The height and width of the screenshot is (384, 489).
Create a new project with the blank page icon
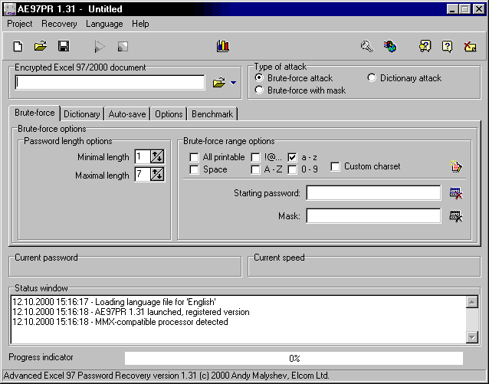[x=18, y=46]
